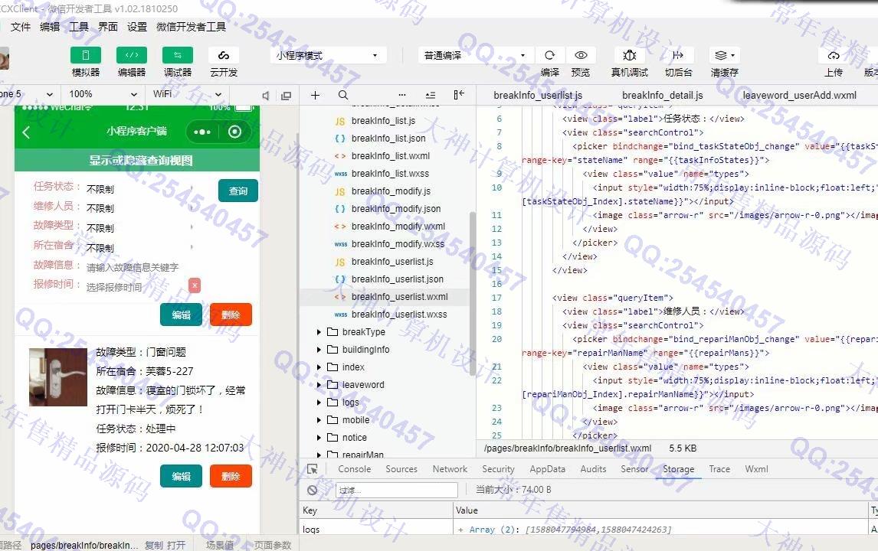Open the 编辑 menu

(x=50, y=27)
